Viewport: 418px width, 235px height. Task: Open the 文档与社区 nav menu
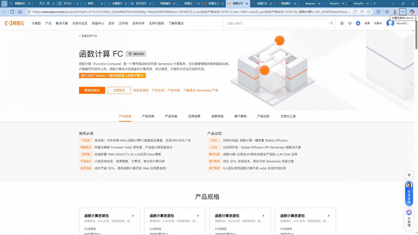tap(80, 24)
